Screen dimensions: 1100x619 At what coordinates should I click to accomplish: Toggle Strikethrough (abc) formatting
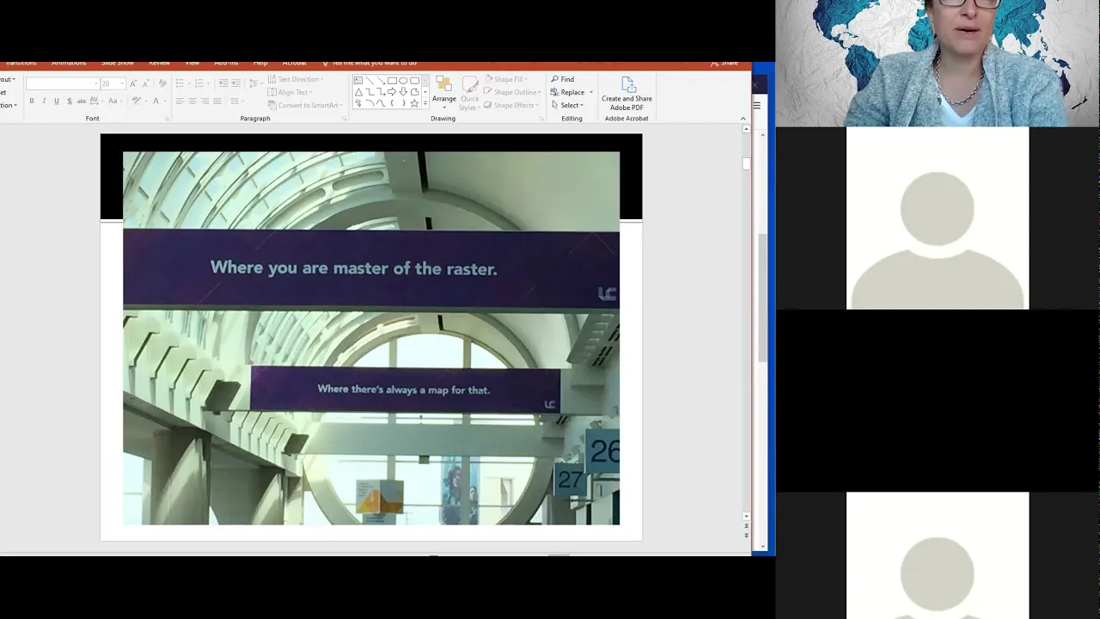[x=82, y=101]
